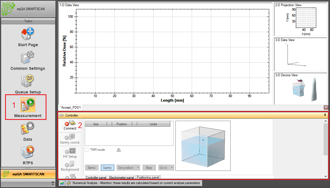Click the 1-D Data View chart area
The width and height of the screenshot is (330, 188).
click(173, 51)
